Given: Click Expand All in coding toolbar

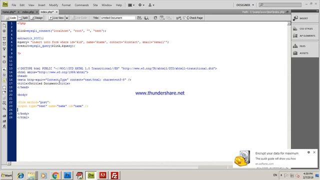Looking at the screenshot, I should click(4, 49).
